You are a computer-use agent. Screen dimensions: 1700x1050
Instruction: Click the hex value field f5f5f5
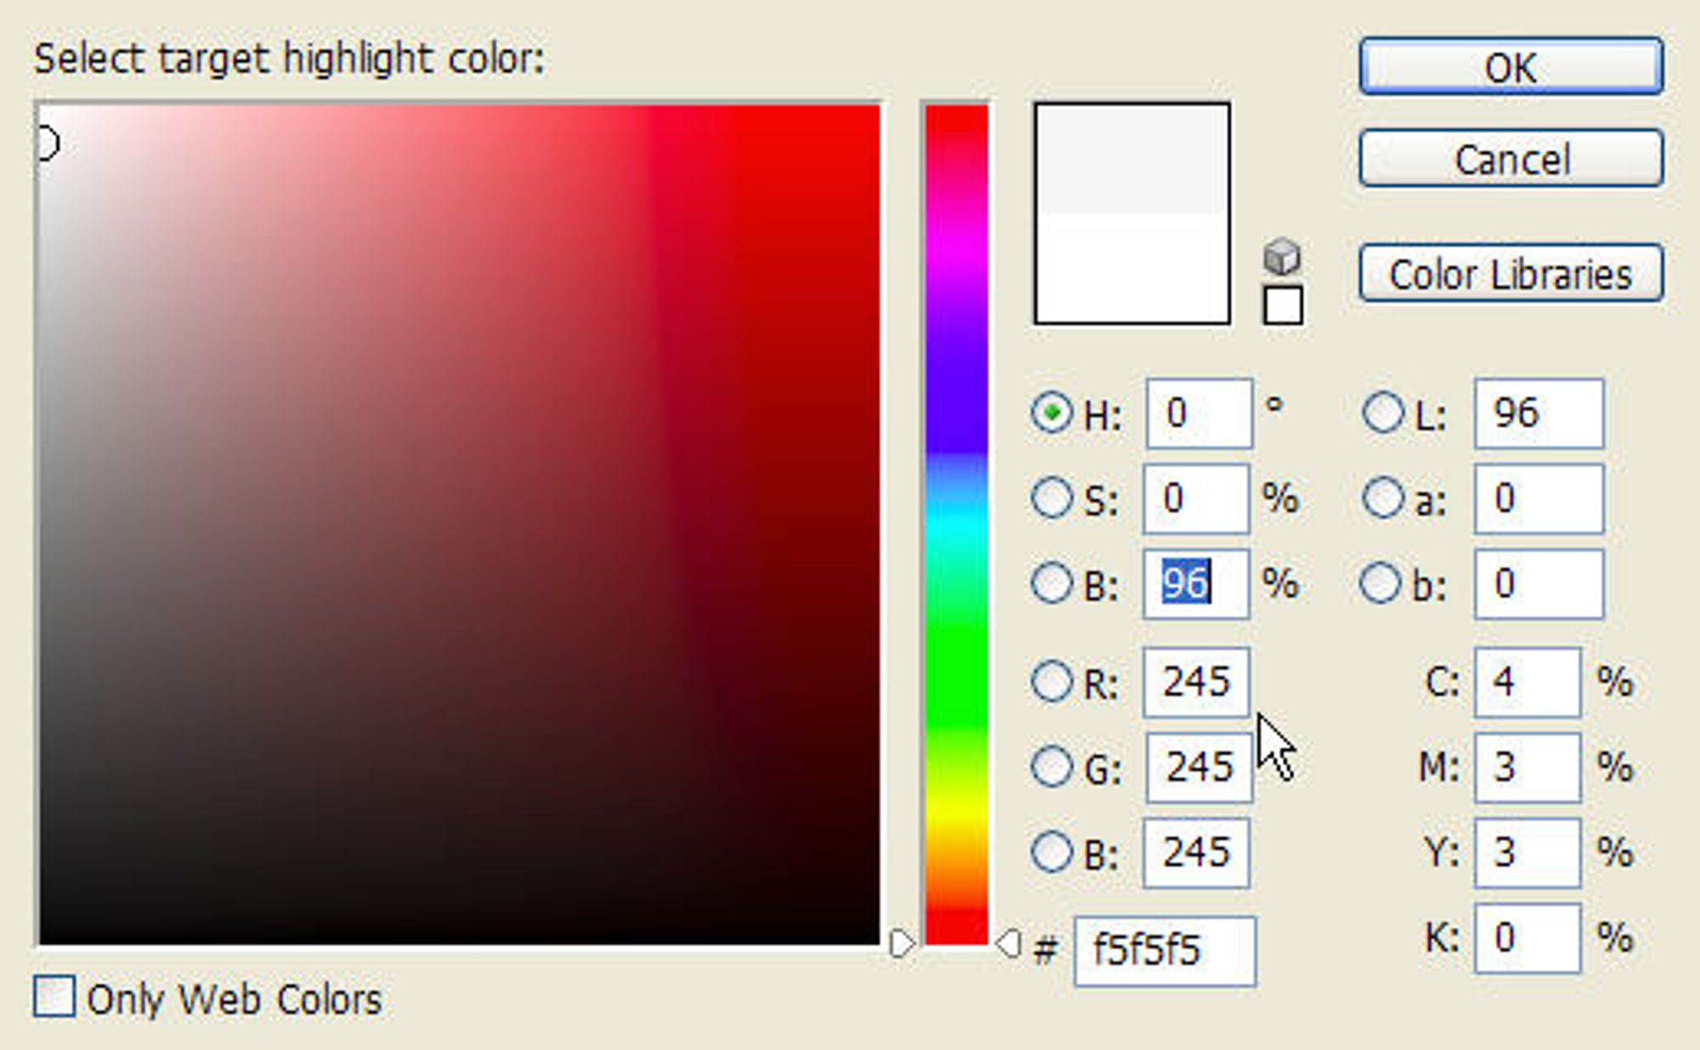pyautogui.click(x=1164, y=951)
